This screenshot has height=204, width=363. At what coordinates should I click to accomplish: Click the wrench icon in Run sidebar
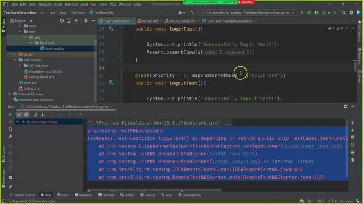click(x=10, y=137)
